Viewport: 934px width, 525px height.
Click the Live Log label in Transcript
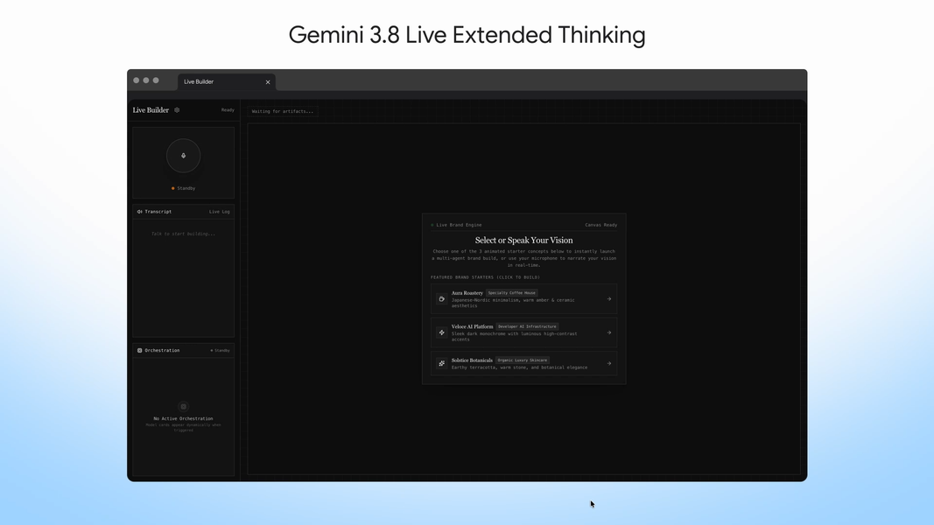(x=219, y=212)
